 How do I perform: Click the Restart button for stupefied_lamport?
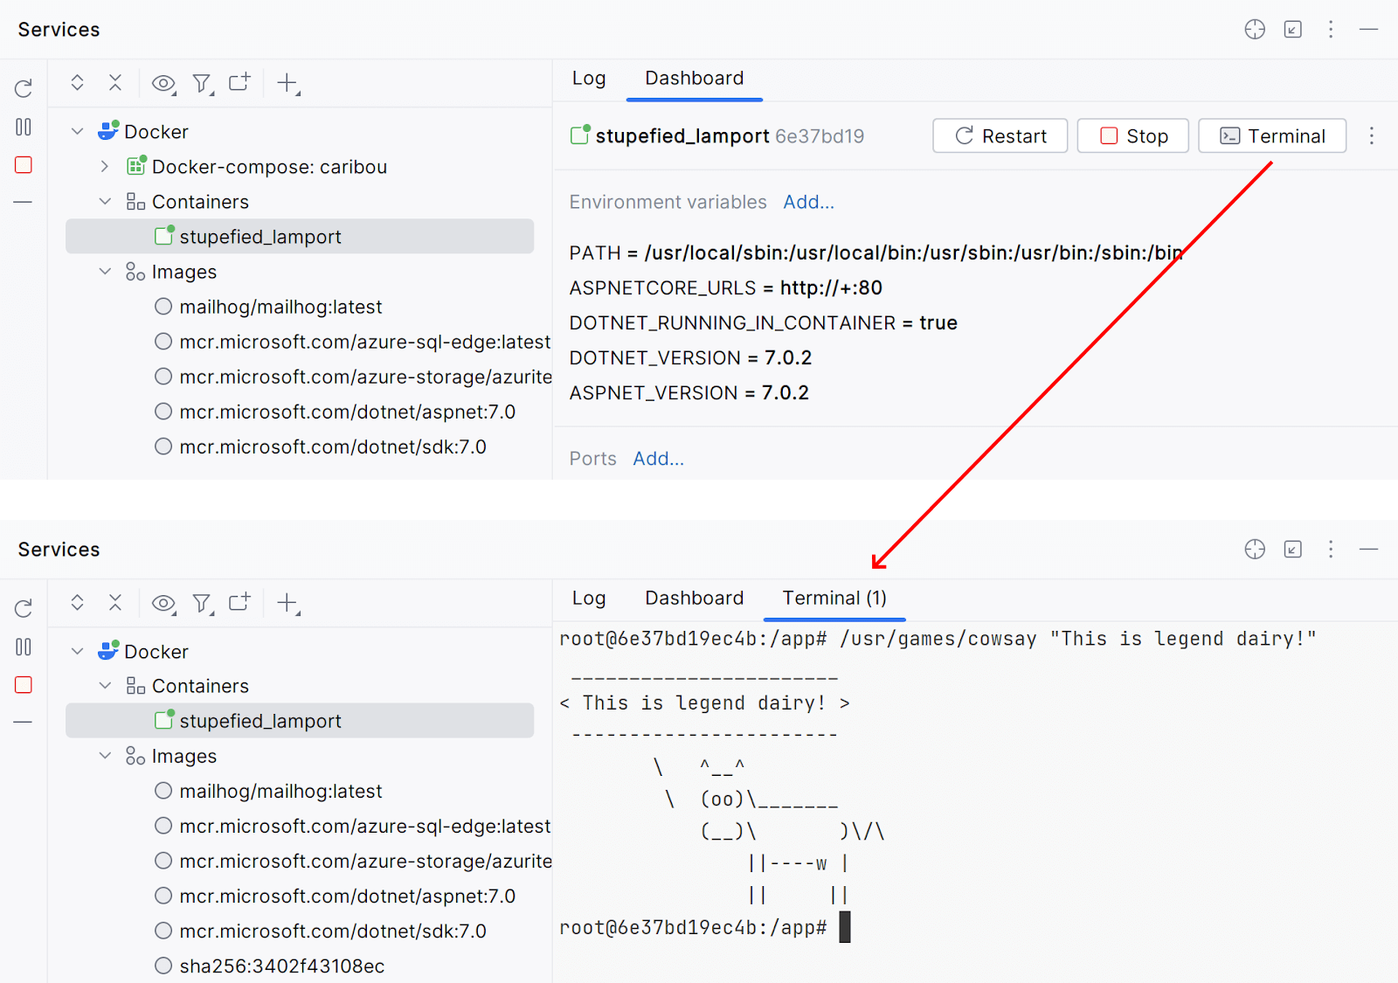point(999,135)
